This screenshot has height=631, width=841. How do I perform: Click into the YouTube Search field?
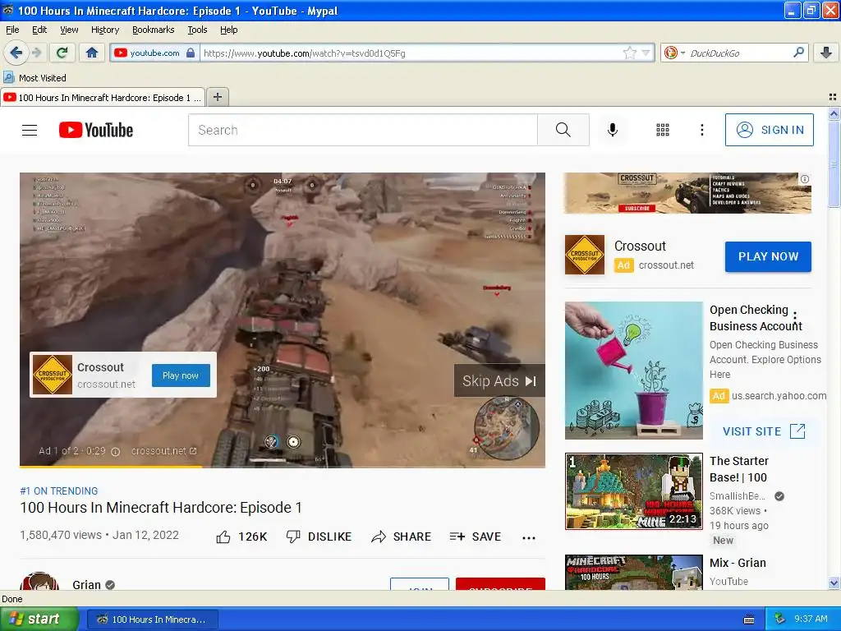(x=363, y=130)
